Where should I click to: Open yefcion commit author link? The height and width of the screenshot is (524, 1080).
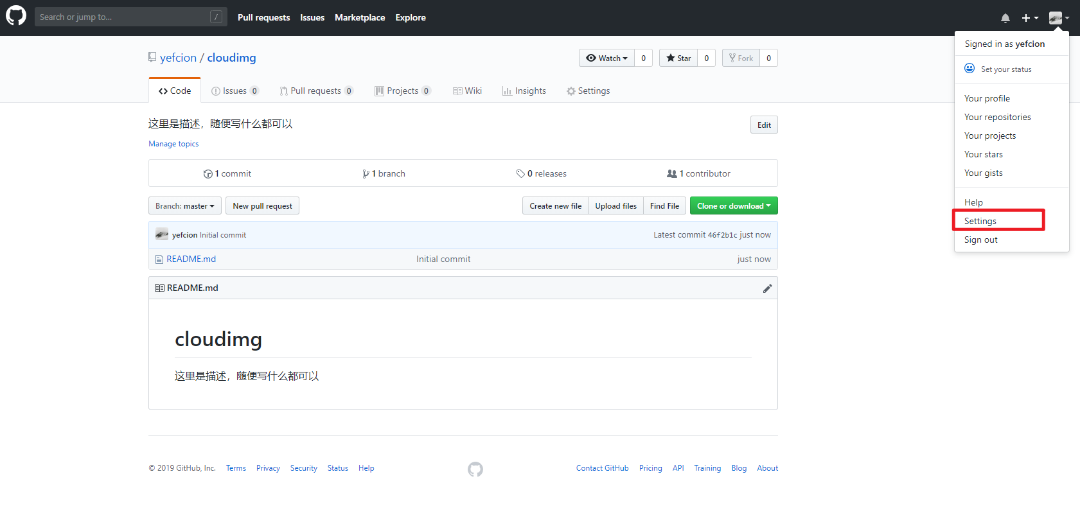(184, 235)
